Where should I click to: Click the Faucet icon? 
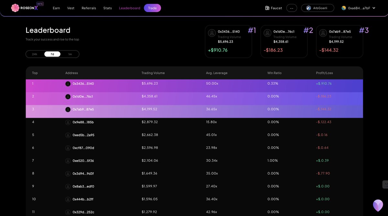click(x=267, y=8)
